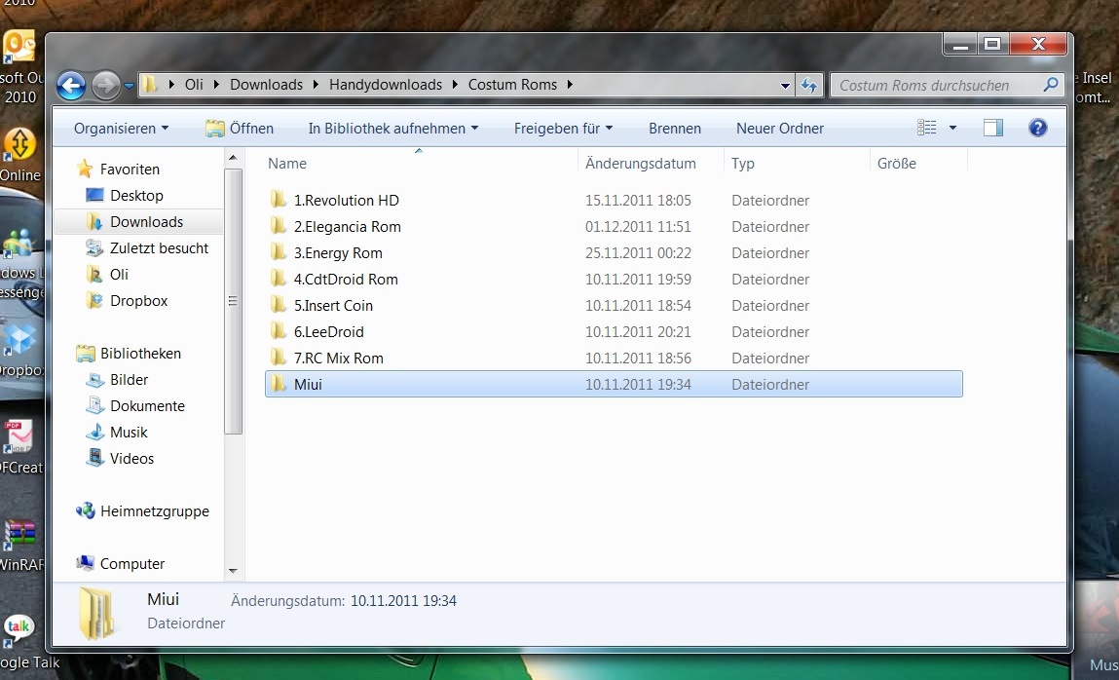Open the address bar history dropdown
Screen dimensions: 1119x680
tap(785, 86)
